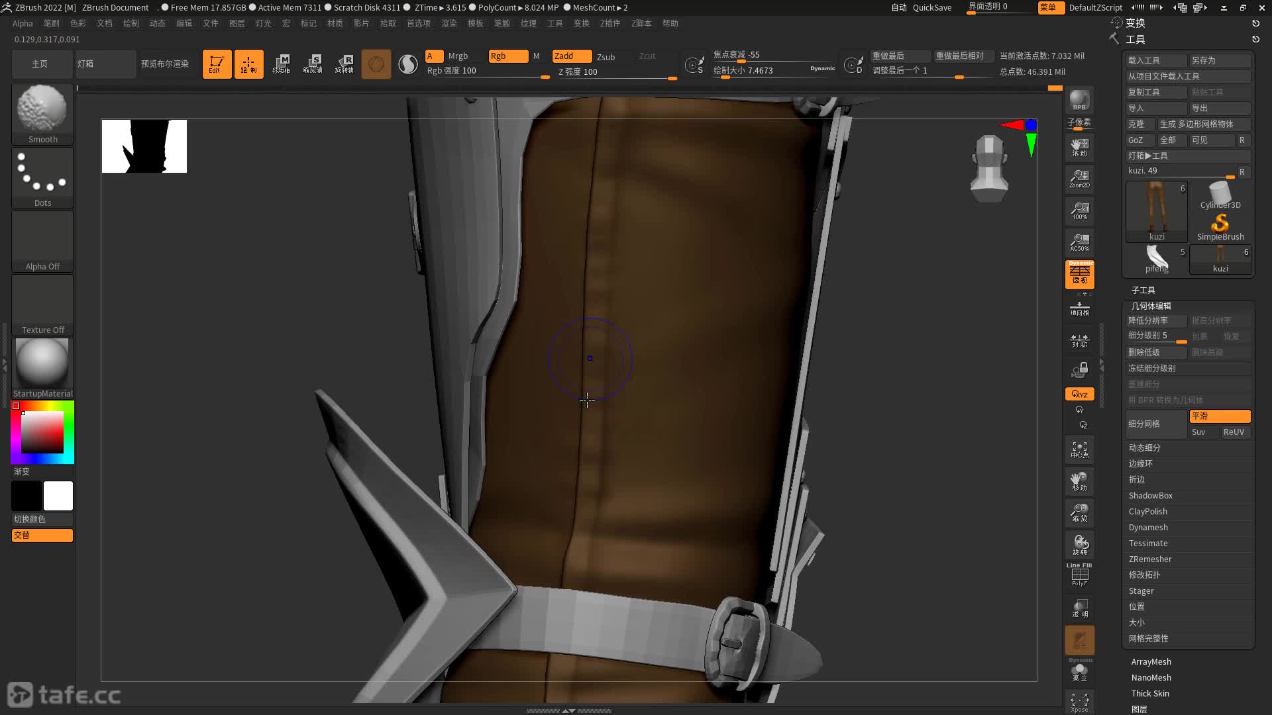Open the Z插件 (ZPlugin) menu

tap(609, 23)
